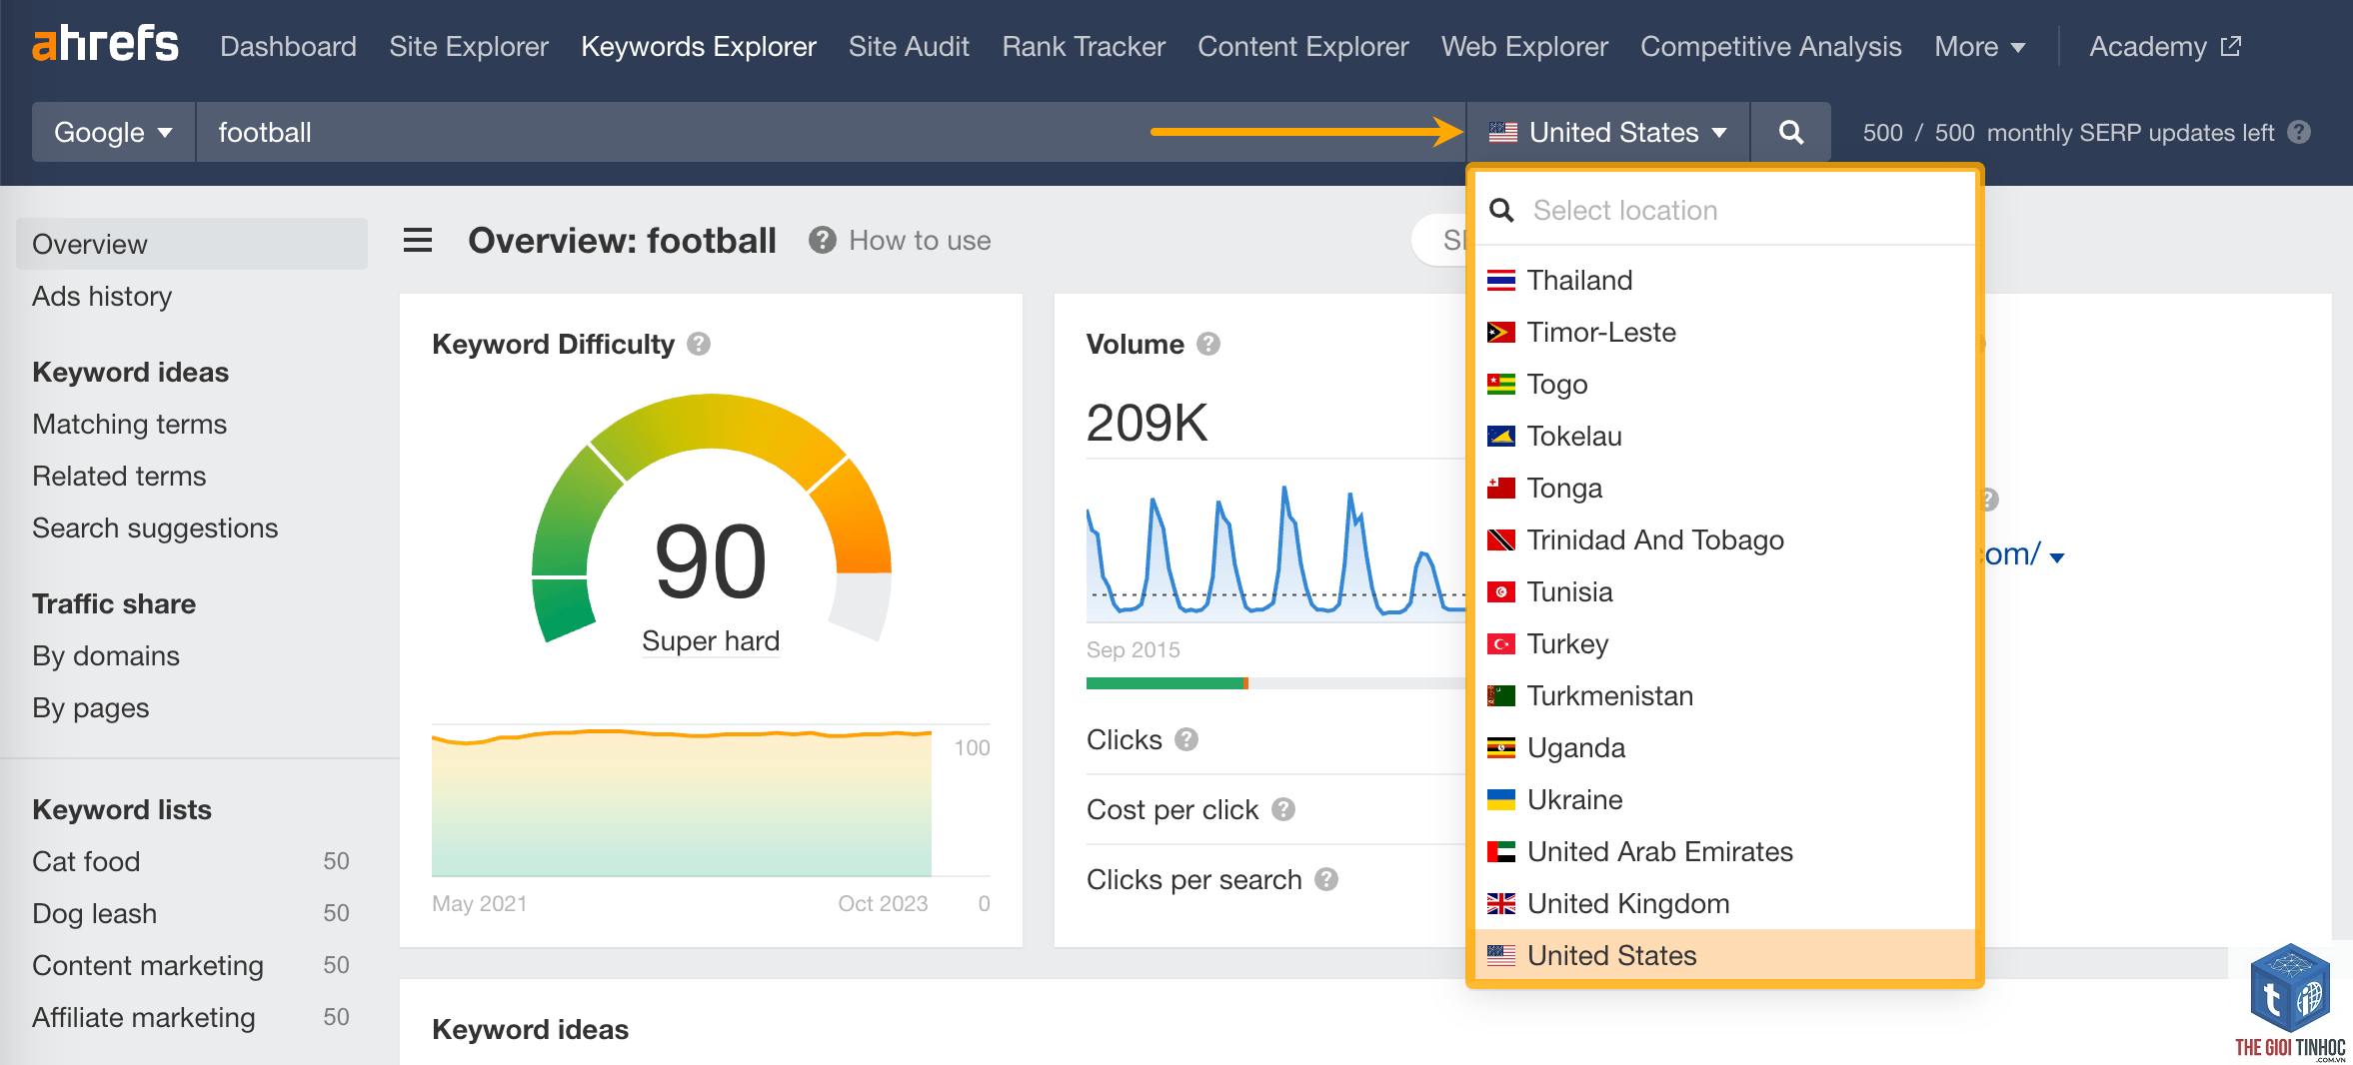
Task: Open Site Explorer
Action: [469, 46]
